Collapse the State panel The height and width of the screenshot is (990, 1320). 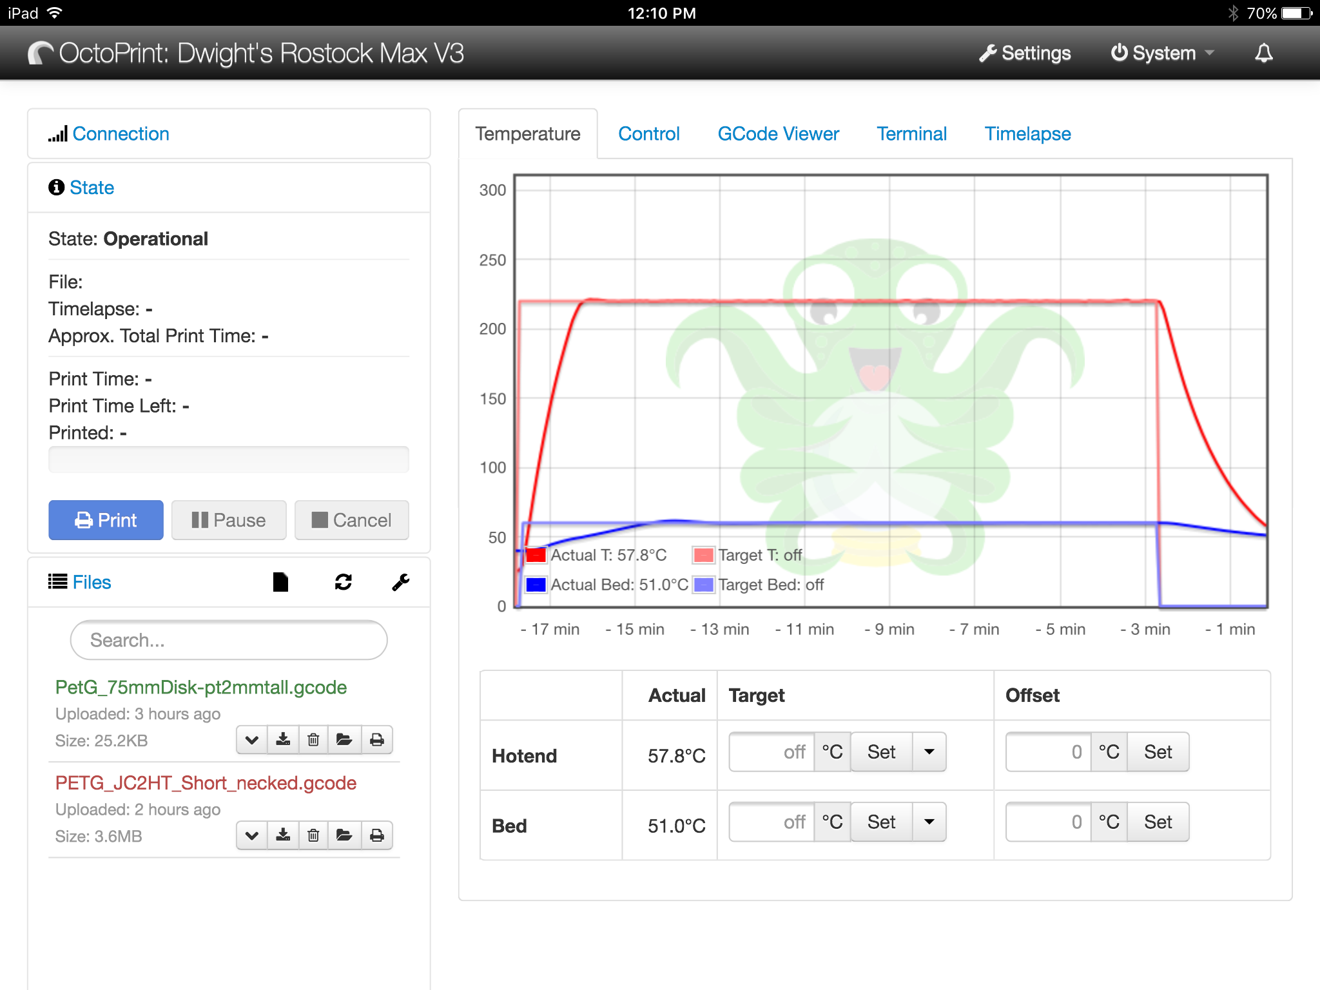pos(92,188)
